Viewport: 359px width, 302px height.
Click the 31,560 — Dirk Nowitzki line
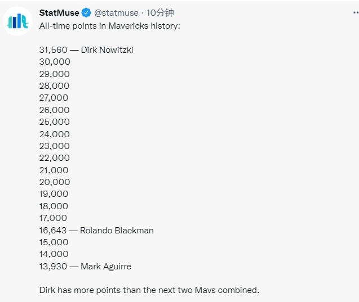[86, 50]
